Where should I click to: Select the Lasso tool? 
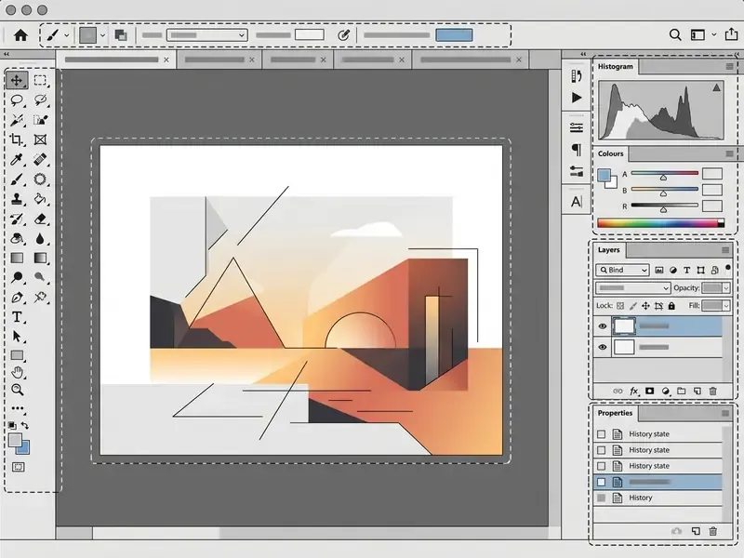pos(17,100)
